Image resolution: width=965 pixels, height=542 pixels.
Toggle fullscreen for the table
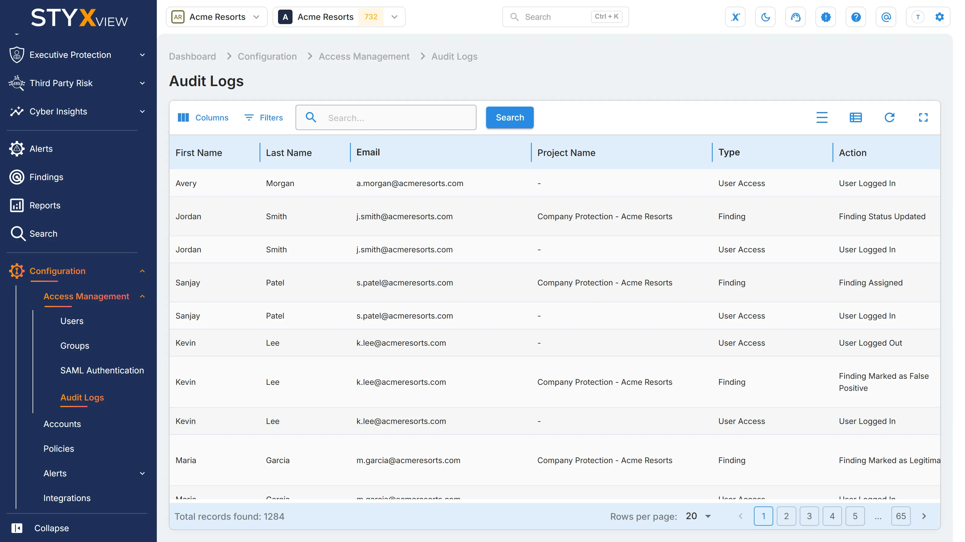[x=923, y=117]
